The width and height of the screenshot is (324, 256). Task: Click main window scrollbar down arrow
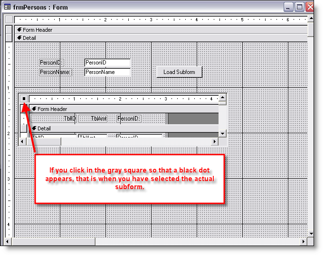pos(310,233)
